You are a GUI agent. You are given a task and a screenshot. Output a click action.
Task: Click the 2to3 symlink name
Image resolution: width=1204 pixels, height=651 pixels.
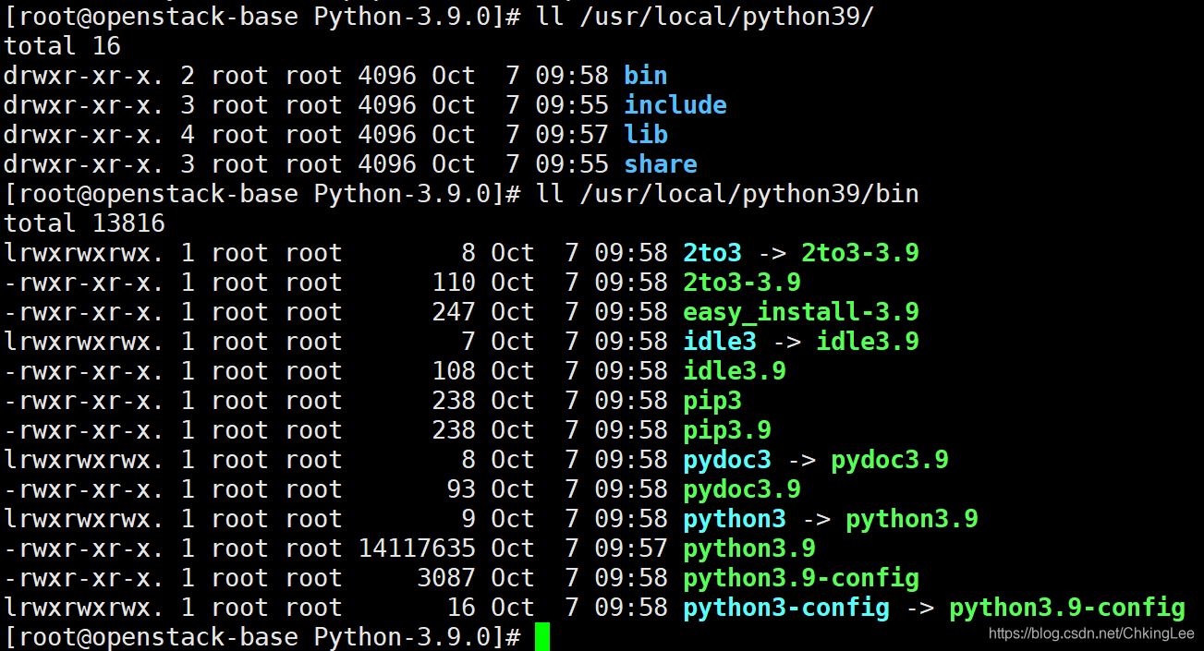pyautogui.click(x=711, y=252)
